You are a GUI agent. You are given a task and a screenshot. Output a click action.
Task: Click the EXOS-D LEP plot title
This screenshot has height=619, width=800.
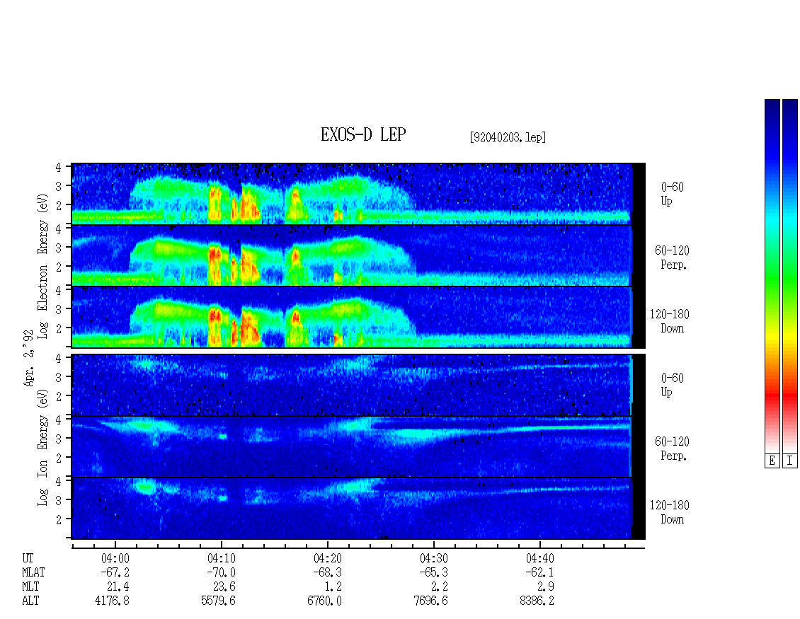(363, 134)
